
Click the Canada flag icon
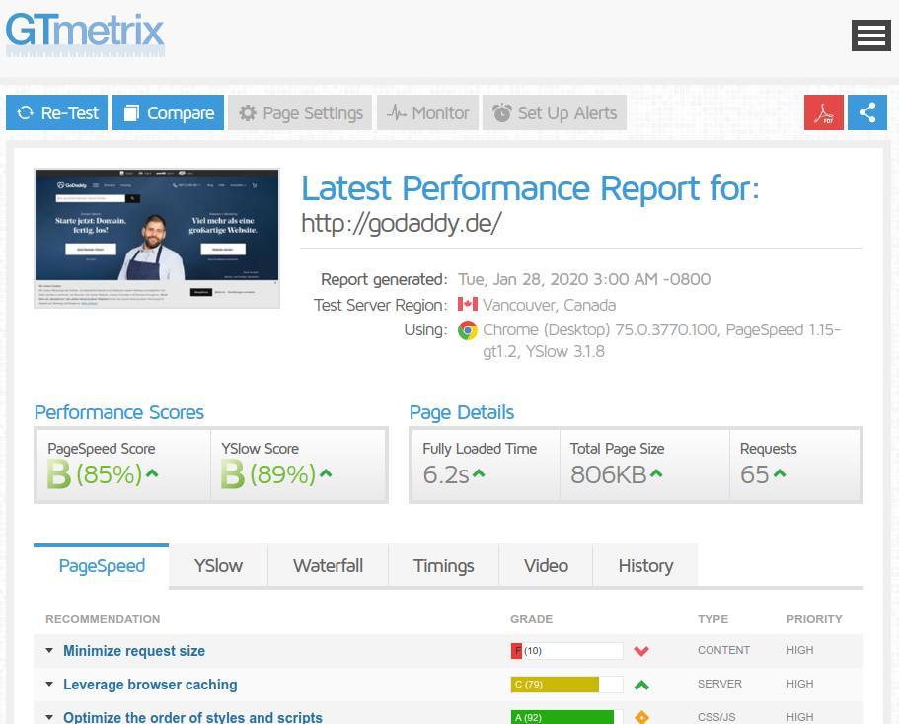[x=468, y=304]
